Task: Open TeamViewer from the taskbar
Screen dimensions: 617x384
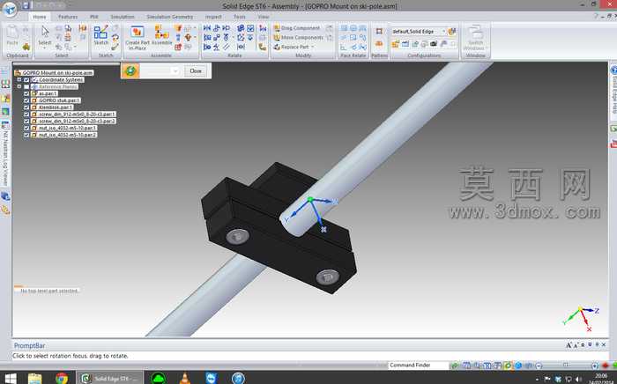Action: coord(212,378)
